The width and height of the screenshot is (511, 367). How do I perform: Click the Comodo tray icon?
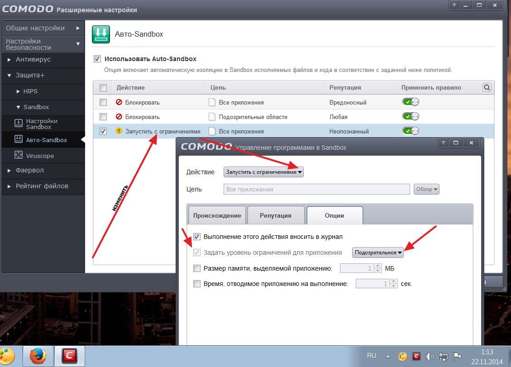[416, 356]
